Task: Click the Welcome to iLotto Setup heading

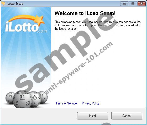Action: tap(85, 13)
